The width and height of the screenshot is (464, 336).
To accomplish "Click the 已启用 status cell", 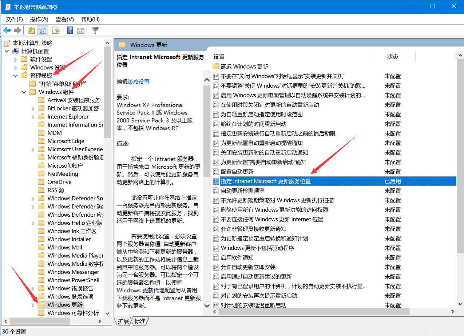I will [x=393, y=181].
